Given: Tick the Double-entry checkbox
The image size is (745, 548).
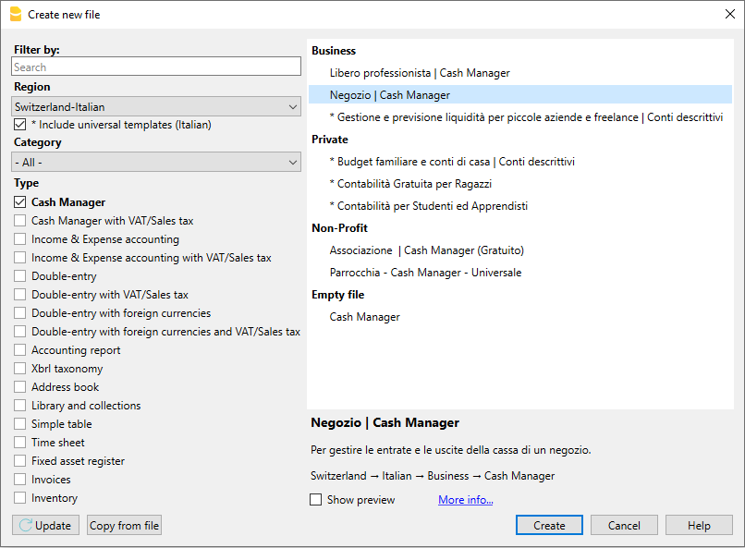Looking at the screenshot, I should tap(20, 276).
